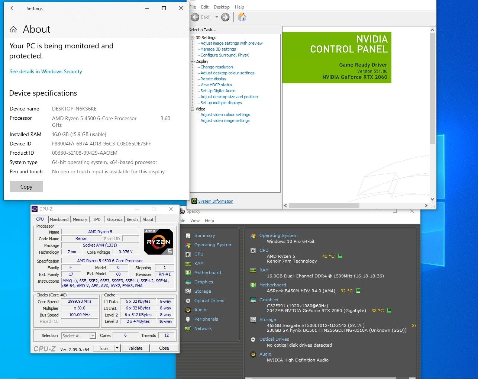478x379 pixels.
Task: Click the NVIDIA home icon in toolbar
Action: (x=242, y=17)
